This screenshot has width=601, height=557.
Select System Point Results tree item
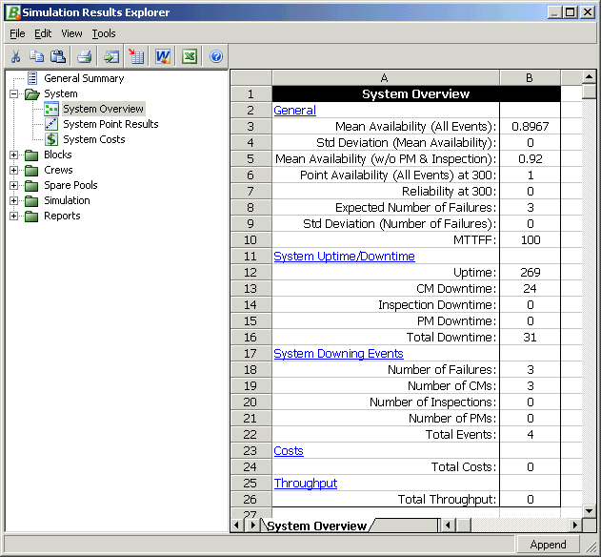pos(110,124)
